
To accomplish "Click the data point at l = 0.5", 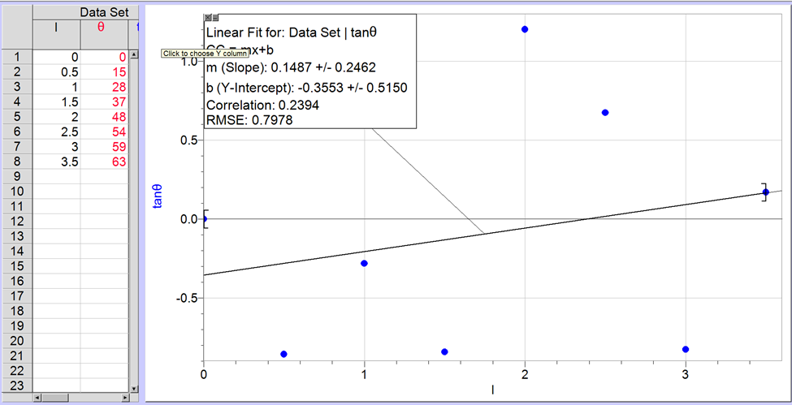I will pyautogui.click(x=283, y=354).
